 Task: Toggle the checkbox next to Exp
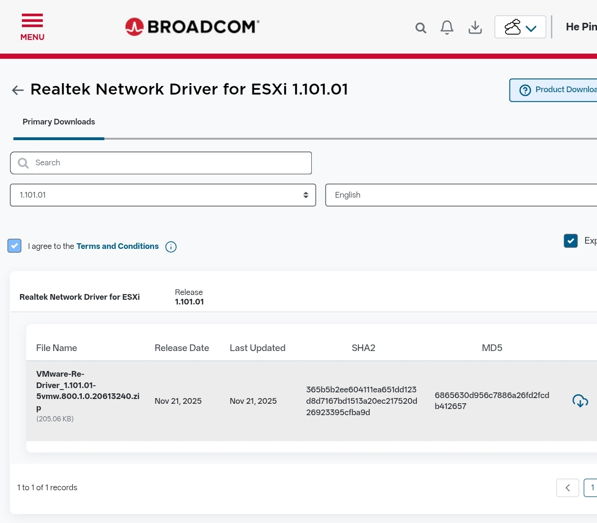click(570, 241)
